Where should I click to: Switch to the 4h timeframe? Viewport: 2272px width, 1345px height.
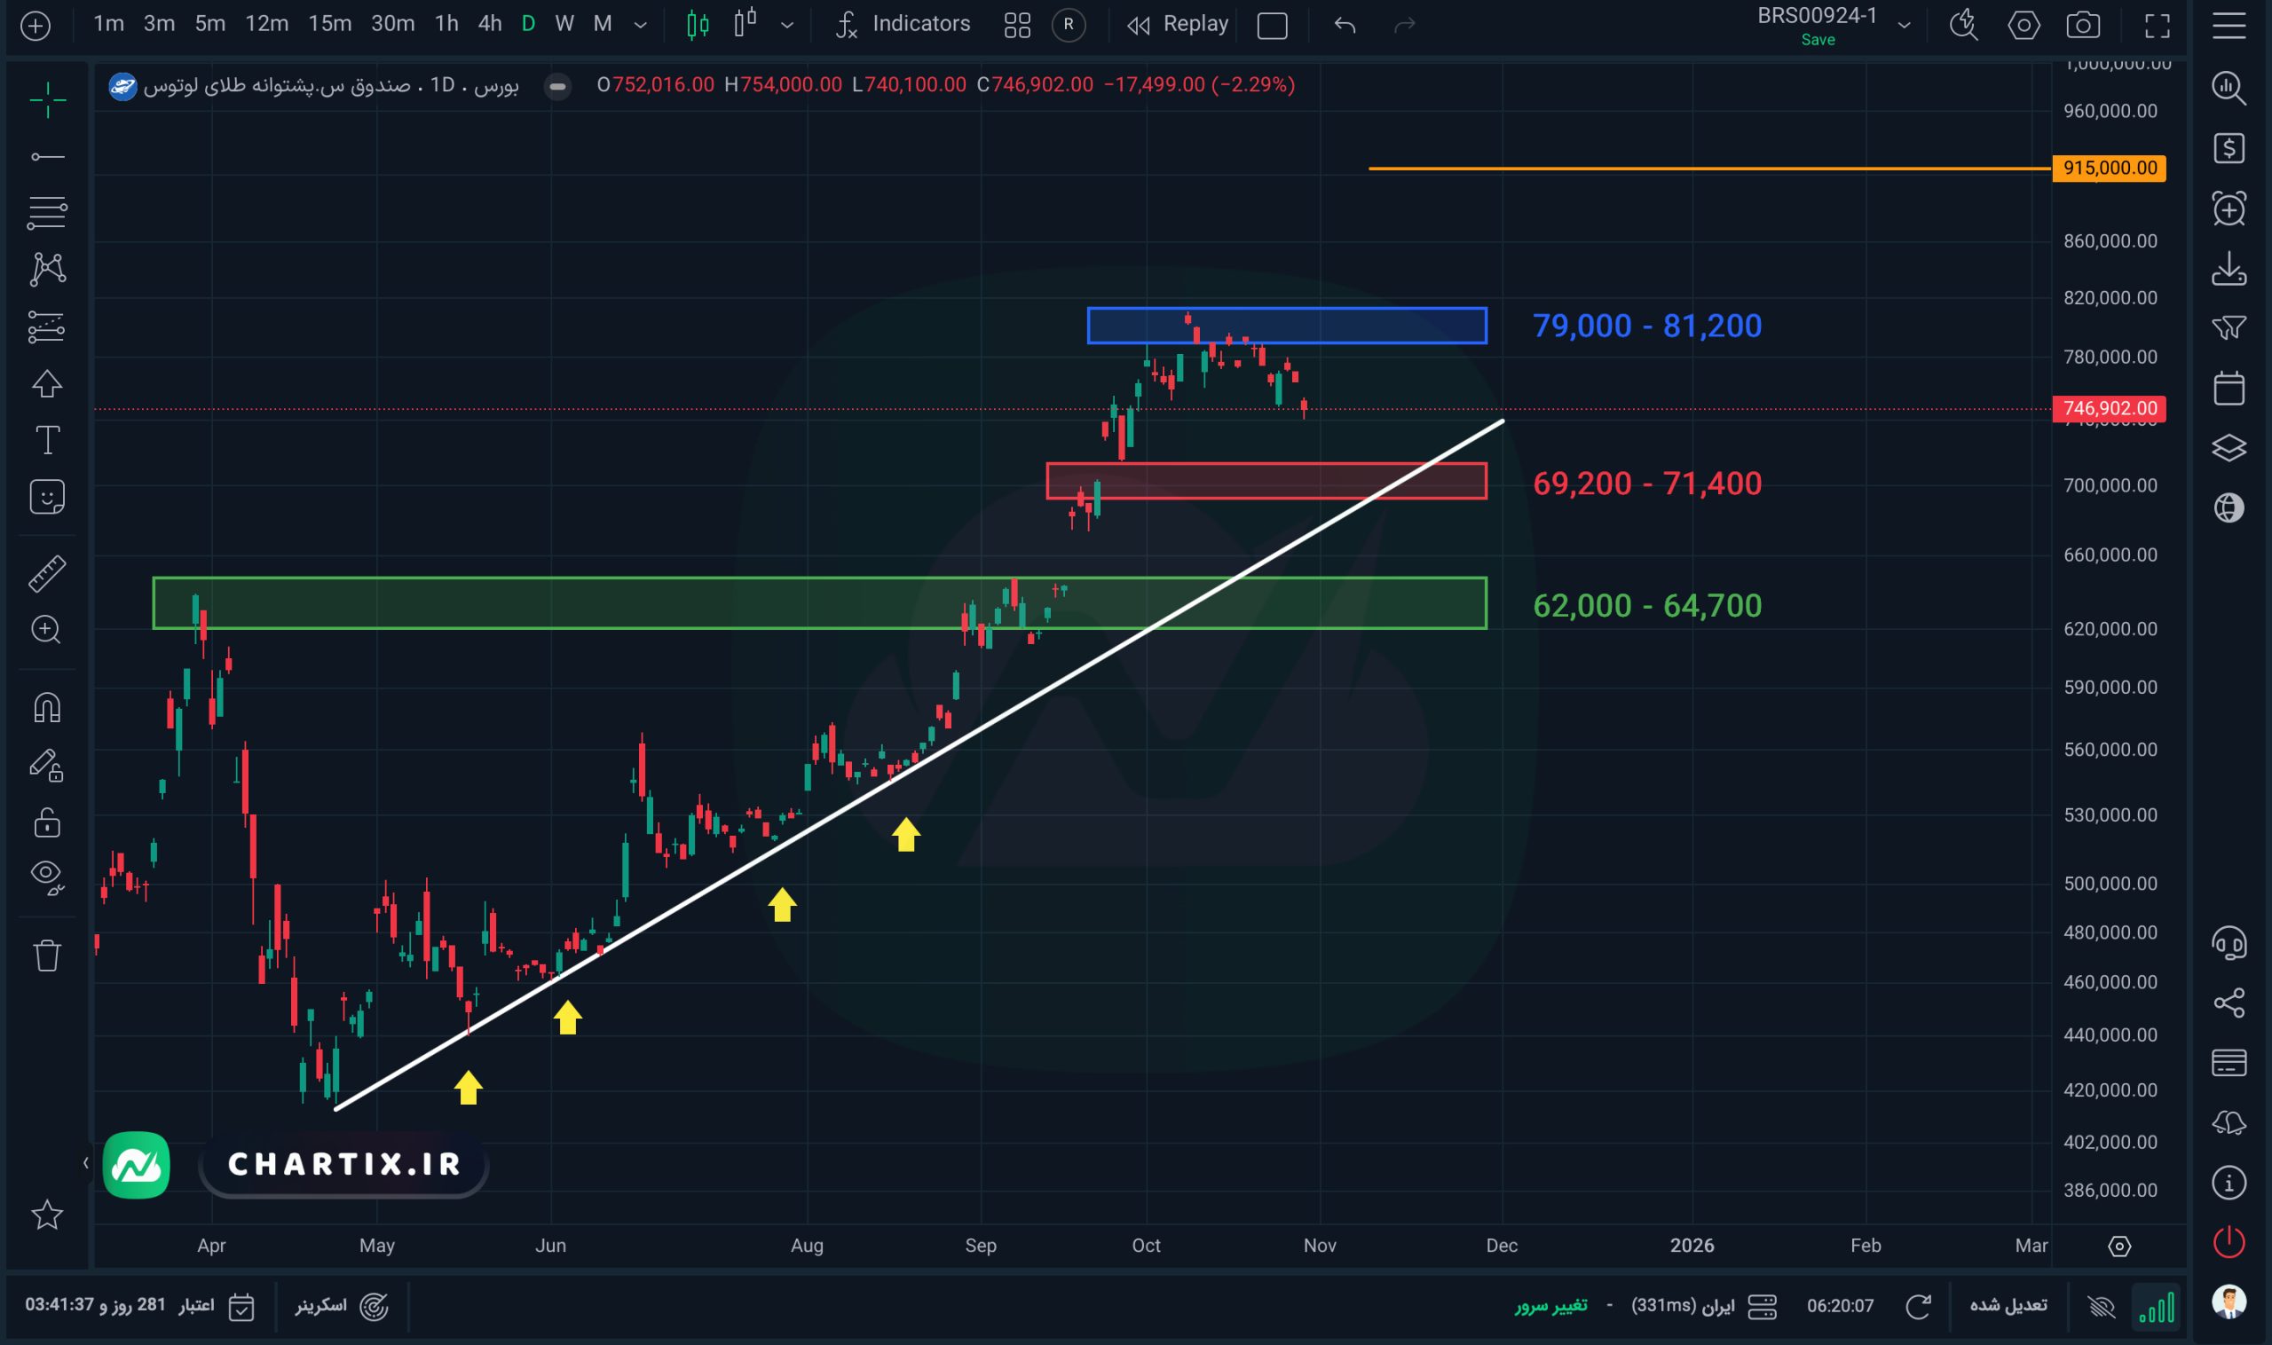click(490, 25)
